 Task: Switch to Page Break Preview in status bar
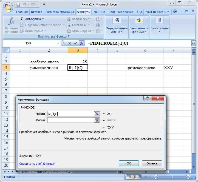[x=139, y=177]
